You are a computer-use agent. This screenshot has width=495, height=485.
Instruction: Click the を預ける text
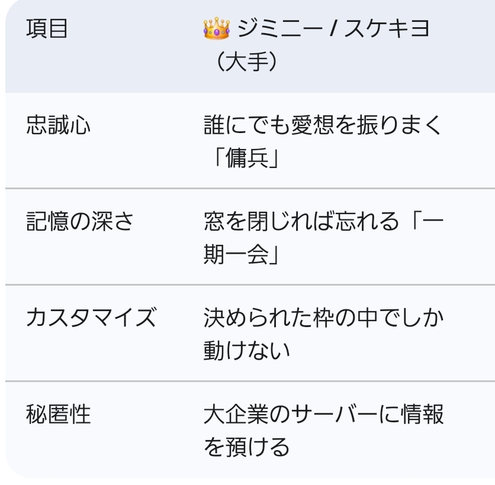tap(247, 448)
